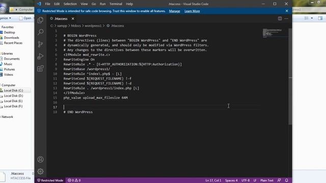This screenshot has width=326, height=183.
Task: Open Run and Debug view
Action: [x=40, y=56]
